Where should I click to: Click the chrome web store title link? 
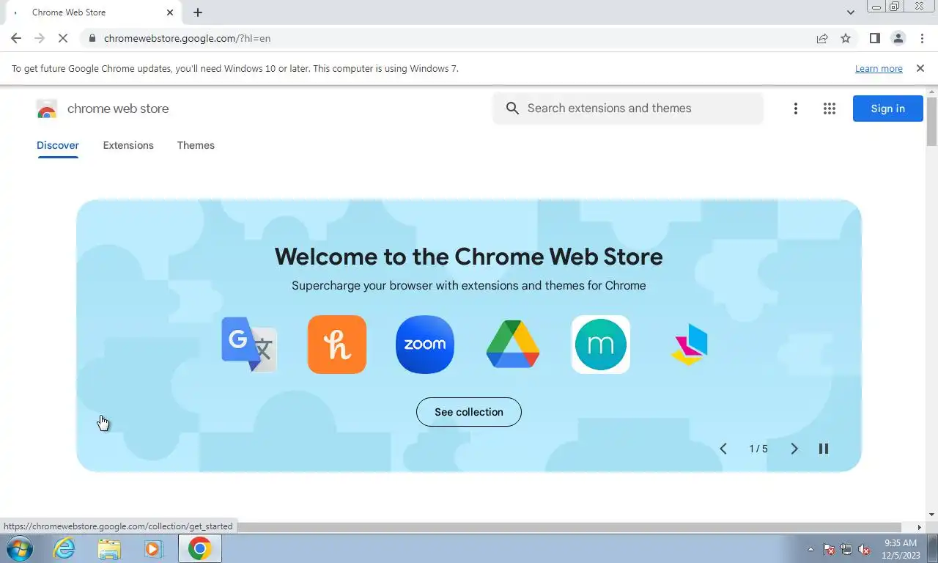[x=118, y=108]
